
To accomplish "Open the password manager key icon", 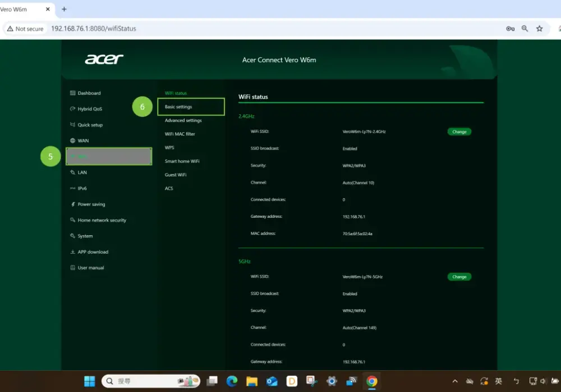I will tap(510, 29).
